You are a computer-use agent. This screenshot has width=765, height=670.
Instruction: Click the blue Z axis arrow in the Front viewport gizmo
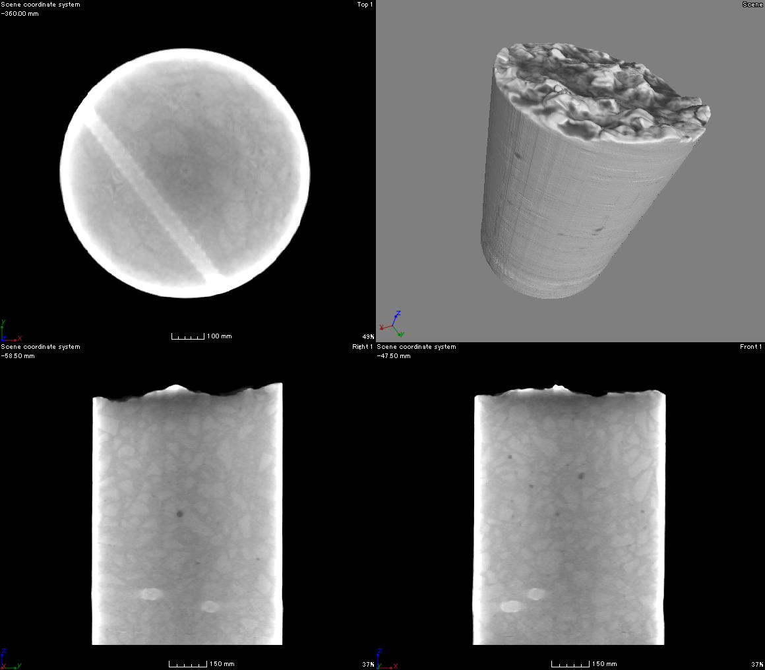[x=381, y=652]
